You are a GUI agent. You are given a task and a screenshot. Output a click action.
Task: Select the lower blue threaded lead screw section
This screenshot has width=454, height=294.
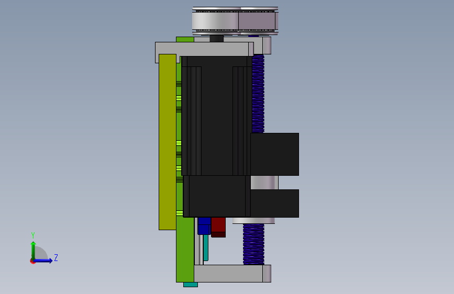click(x=253, y=244)
